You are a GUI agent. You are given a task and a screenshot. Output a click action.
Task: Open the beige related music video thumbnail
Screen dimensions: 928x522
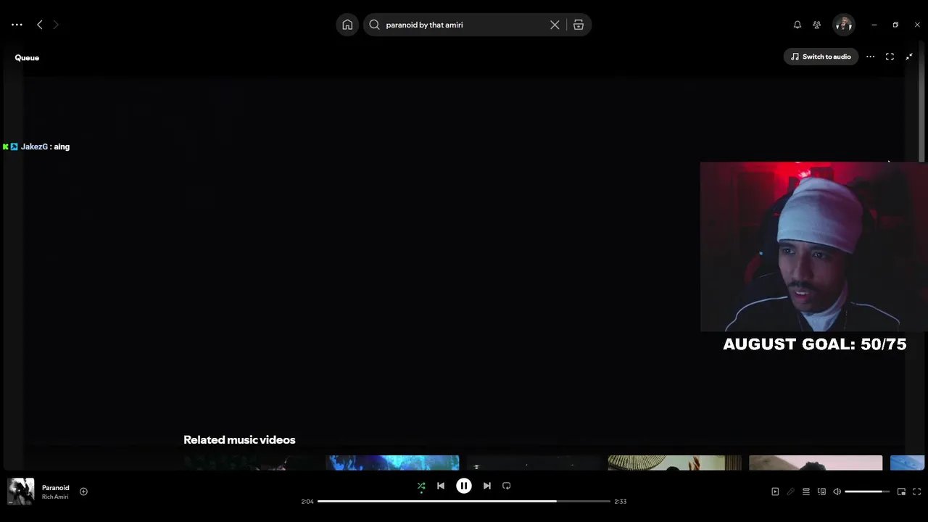pyautogui.click(x=674, y=463)
